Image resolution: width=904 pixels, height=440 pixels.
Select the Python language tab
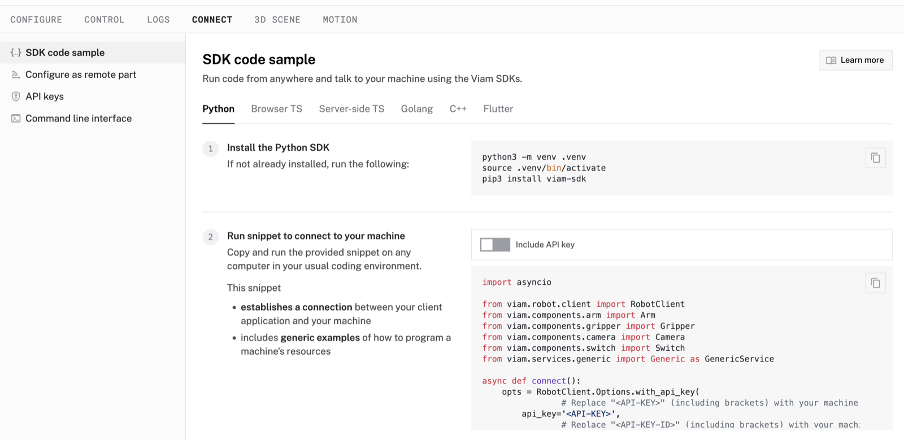click(x=219, y=109)
